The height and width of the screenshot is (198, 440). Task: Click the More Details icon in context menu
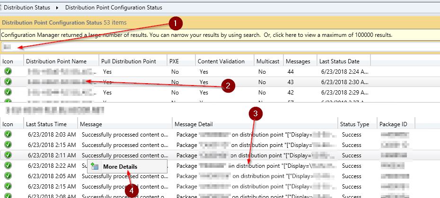[x=95, y=166]
